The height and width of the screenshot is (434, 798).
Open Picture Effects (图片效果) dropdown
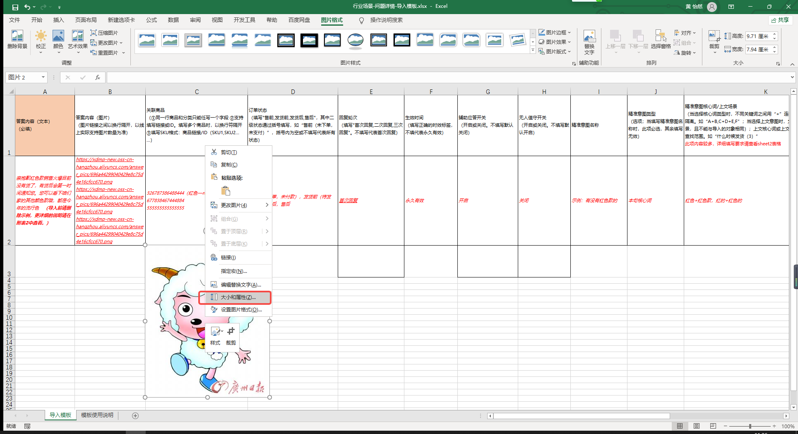554,42
